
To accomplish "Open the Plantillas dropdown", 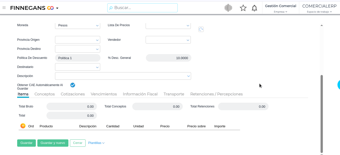I will (96, 143).
